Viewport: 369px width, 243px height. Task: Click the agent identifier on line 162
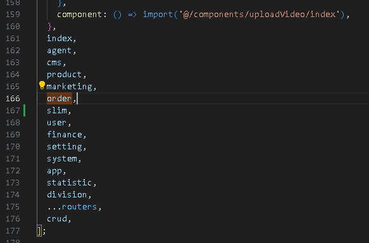pos(59,51)
